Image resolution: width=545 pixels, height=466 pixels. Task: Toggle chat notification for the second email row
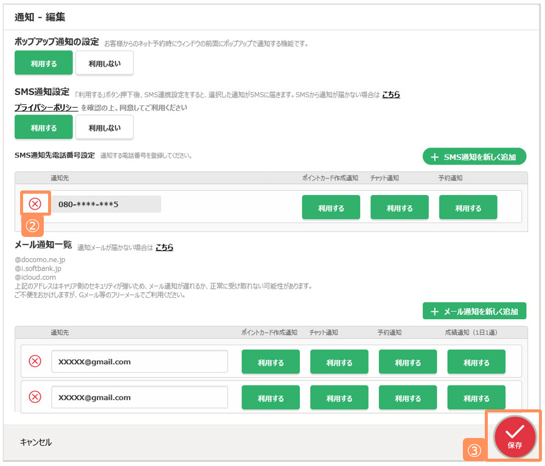coord(339,398)
